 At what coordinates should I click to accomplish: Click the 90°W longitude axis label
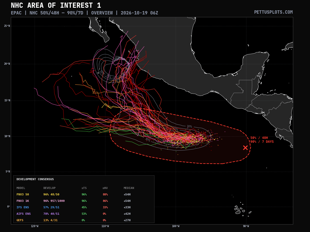pyautogui.click(x=246, y=226)
